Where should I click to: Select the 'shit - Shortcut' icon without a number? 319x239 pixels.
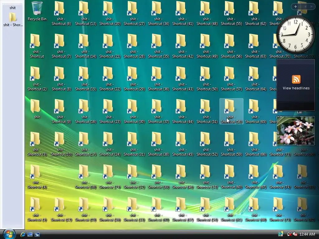pos(37,46)
